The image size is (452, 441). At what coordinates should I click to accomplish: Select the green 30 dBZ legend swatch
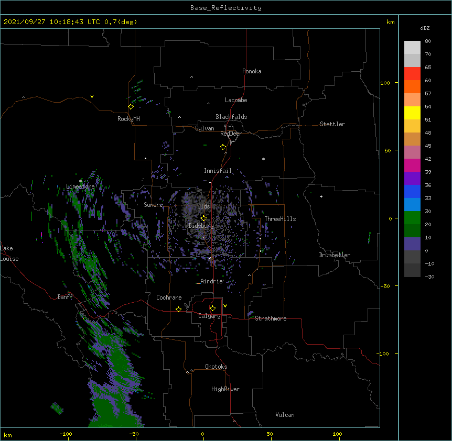coord(412,218)
